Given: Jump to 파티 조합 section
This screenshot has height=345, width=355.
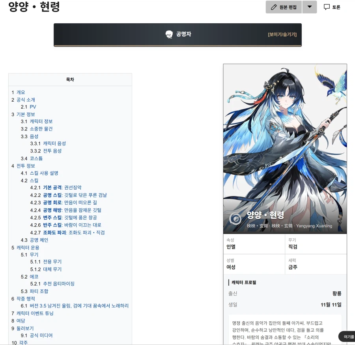Looking at the screenshot, I should click(x=39, y=291).
